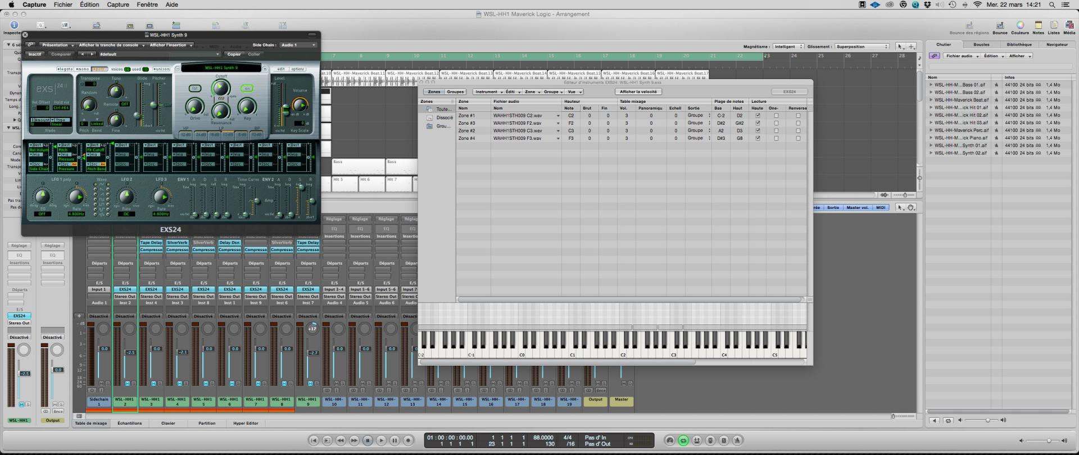Enable the legato mode button in EXS24
This screenshot has height=455, width=1079.
(65, 69)
